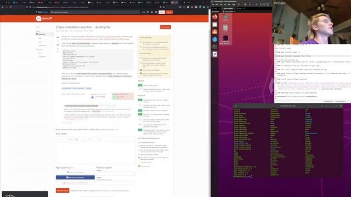Downvote the Eclipse installation question
Viewport: 351px width, 197px height.
(x=58, y=45)
